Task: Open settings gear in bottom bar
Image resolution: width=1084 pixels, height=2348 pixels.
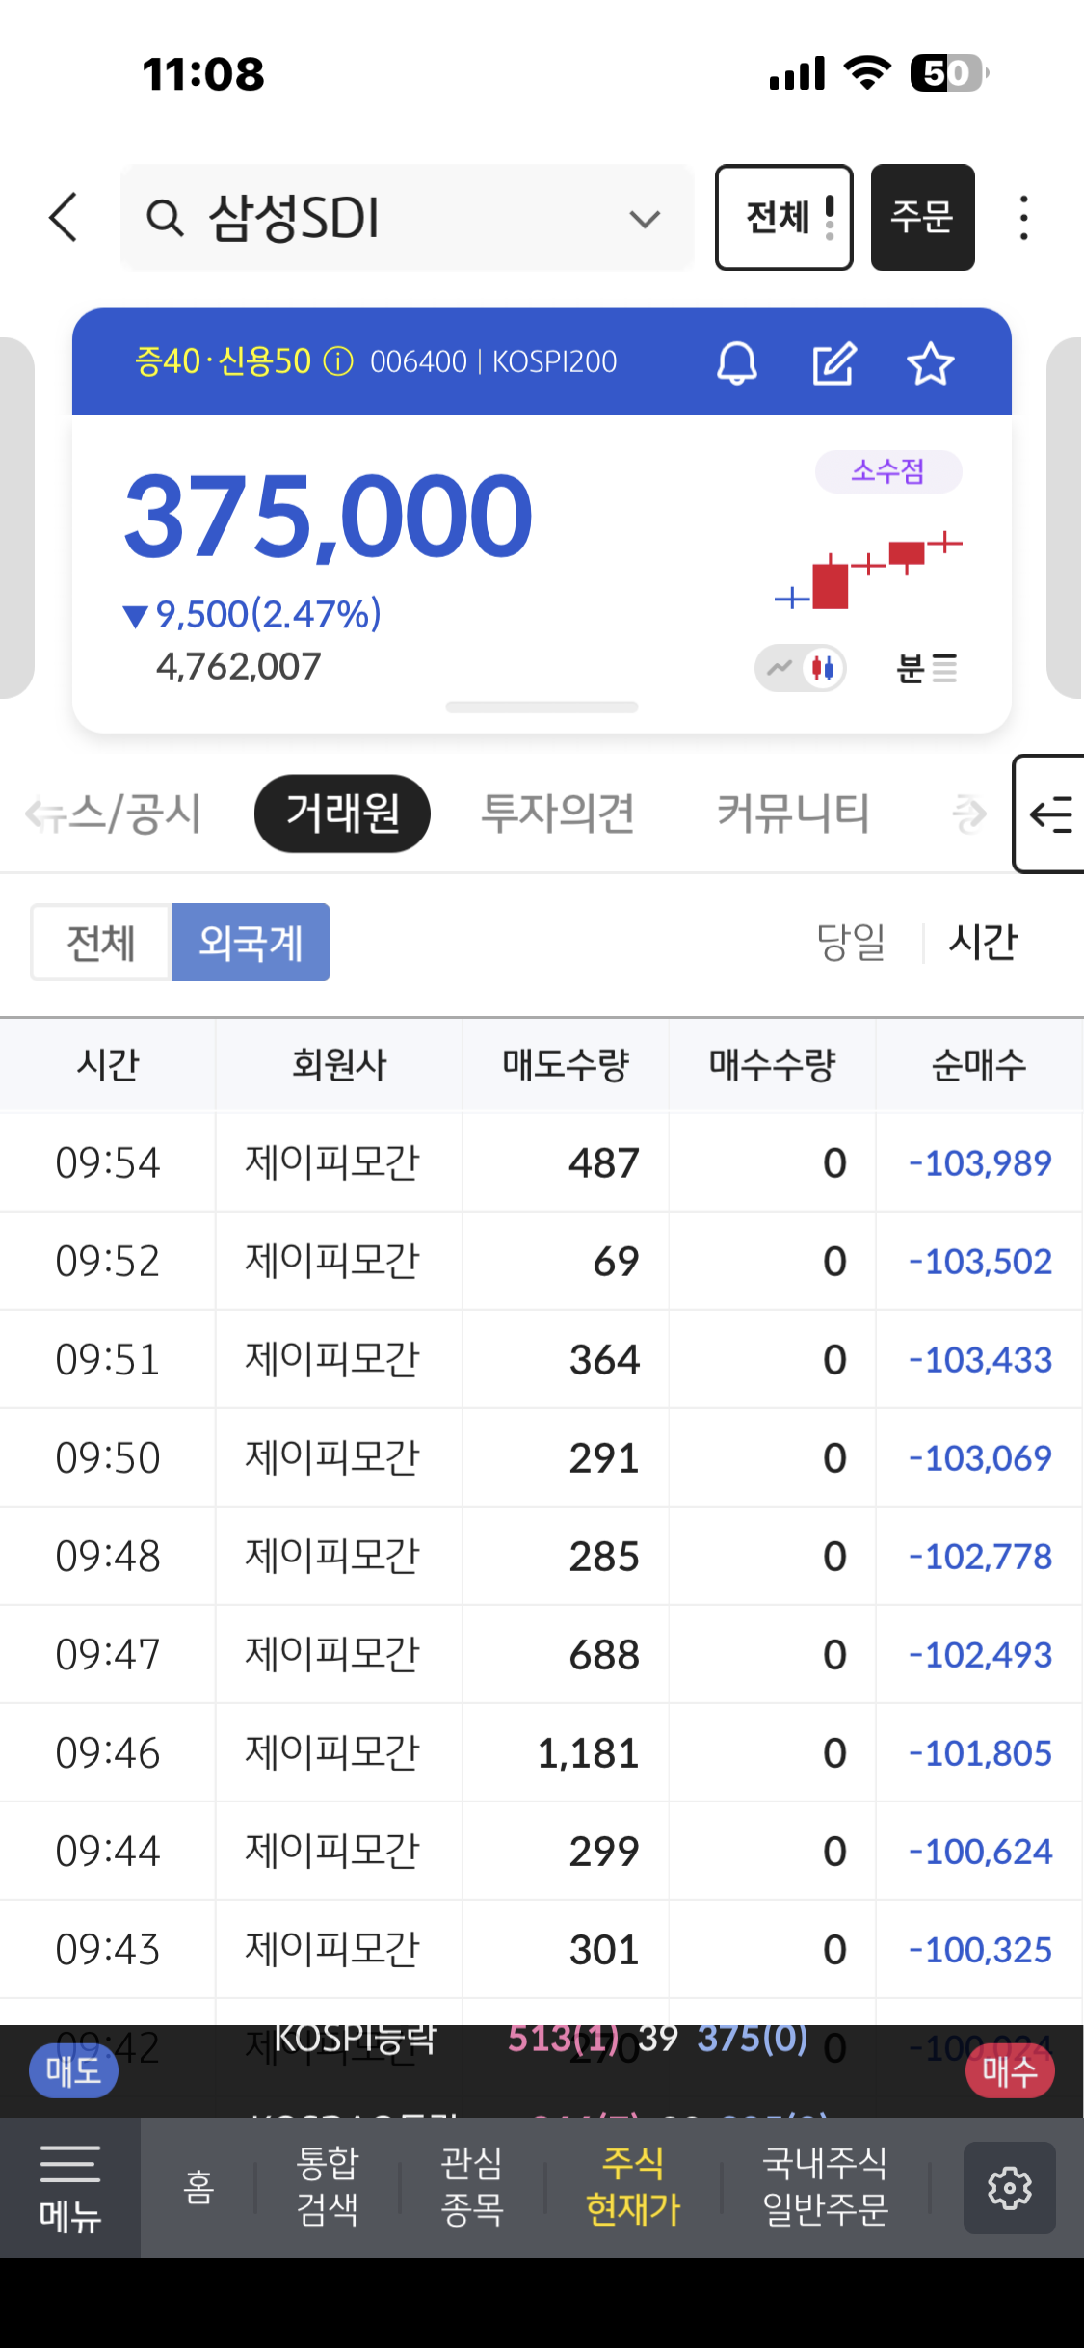Action: 1009,2187
